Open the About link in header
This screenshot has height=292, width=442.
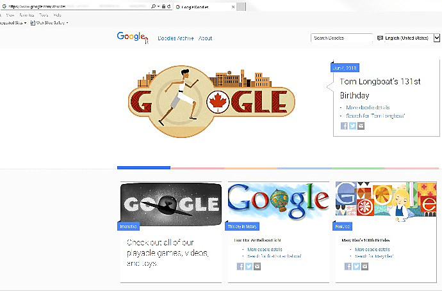pos(205,38)
